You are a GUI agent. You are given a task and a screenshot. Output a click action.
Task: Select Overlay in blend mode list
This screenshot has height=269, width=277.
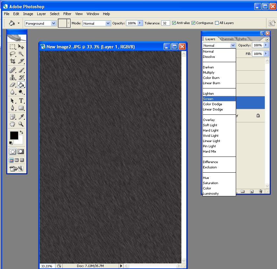coord(209,120)
